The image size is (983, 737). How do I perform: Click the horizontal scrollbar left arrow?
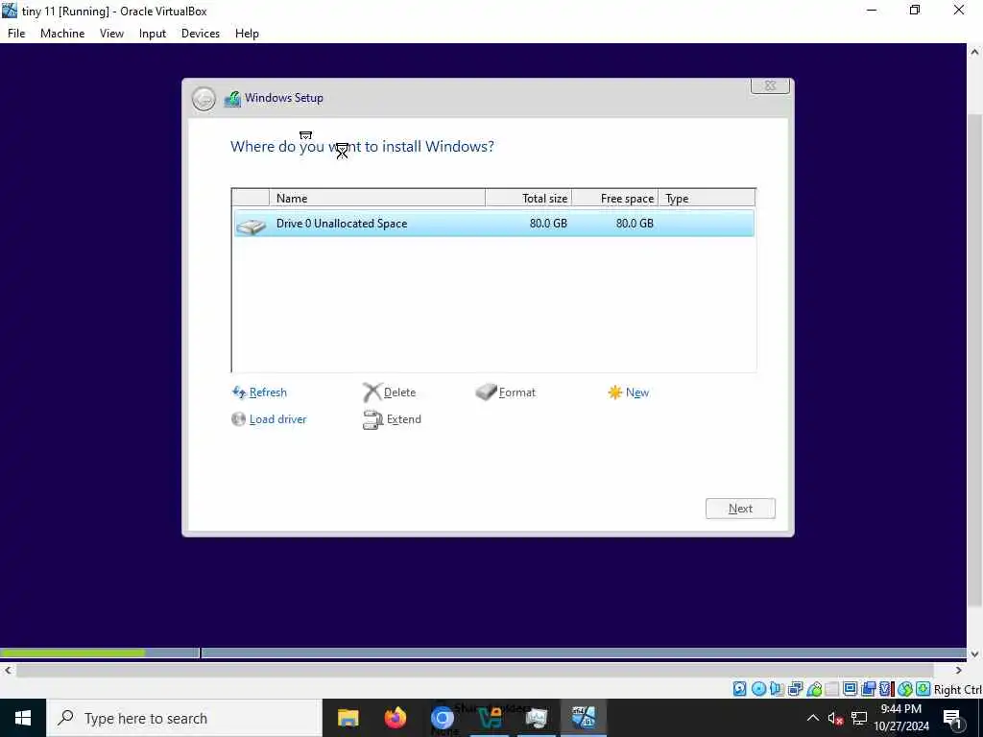(x=8, y=670)
